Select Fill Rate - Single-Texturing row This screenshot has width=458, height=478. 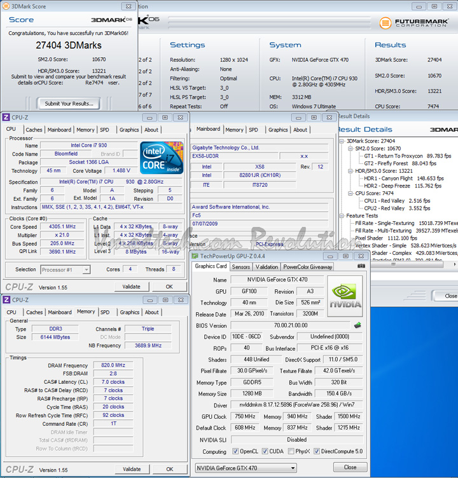406,223
